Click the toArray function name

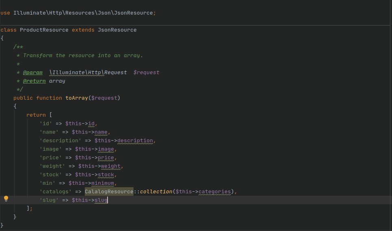tap(77, 98)
